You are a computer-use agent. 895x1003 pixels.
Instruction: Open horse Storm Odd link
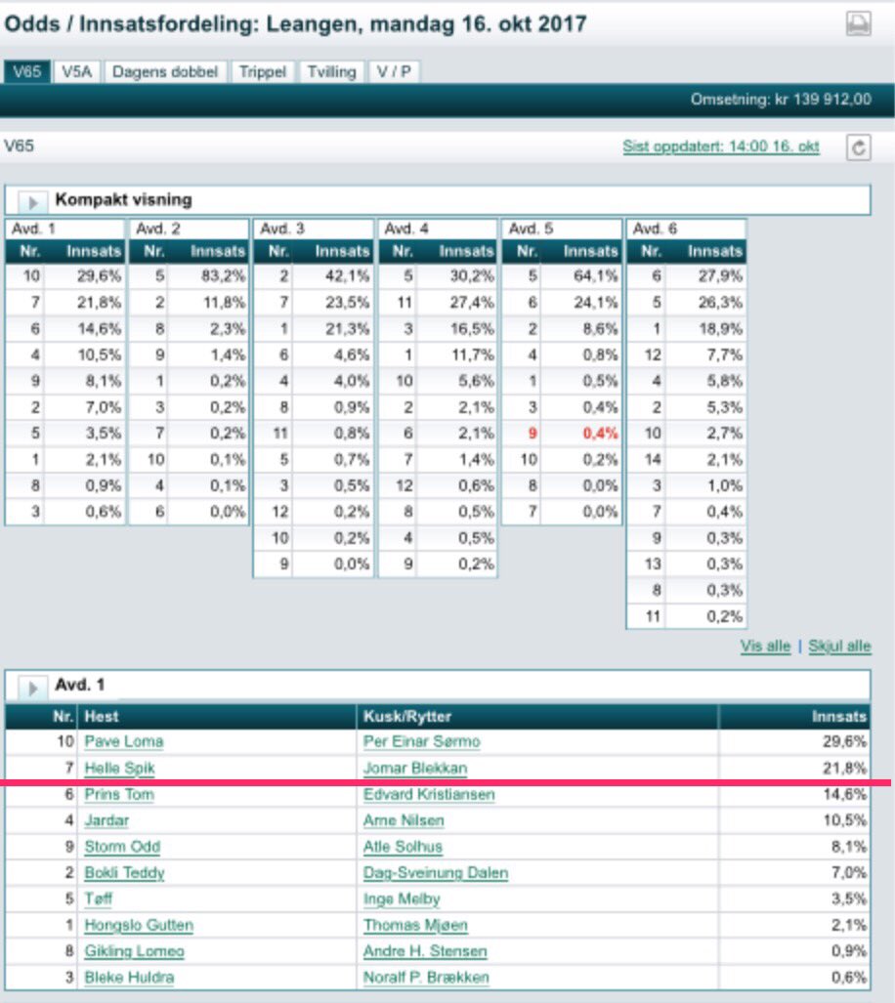[122, 847]
